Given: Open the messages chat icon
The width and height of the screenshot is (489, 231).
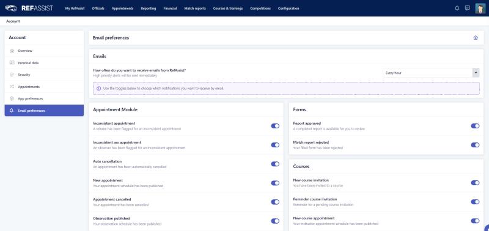Looking at the screenshot, I should pyautogui.click(x=467, y=8).
